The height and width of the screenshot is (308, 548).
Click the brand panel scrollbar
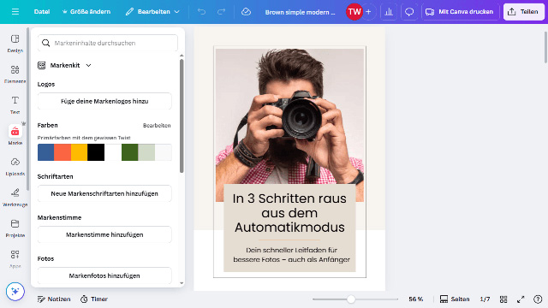[x=182, y=115]
